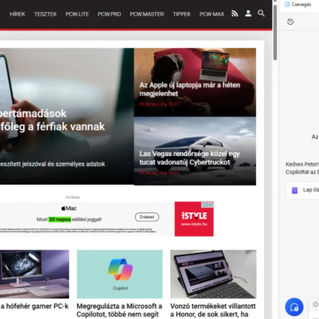Click the info icon at bottom of Copilot panel

[x=315, y=304]
